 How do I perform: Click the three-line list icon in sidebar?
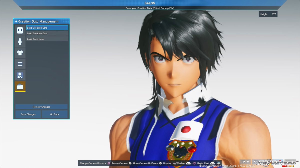click(x=20, y=64)
